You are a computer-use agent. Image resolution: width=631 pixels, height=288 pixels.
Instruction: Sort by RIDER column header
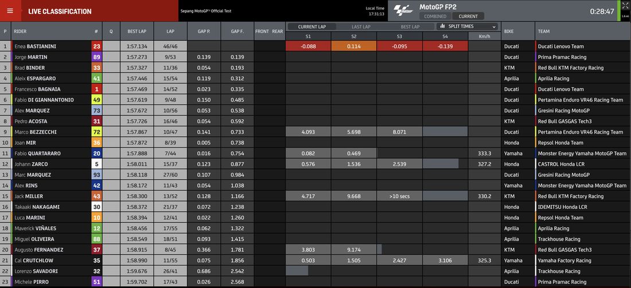[x=20, y=31]
